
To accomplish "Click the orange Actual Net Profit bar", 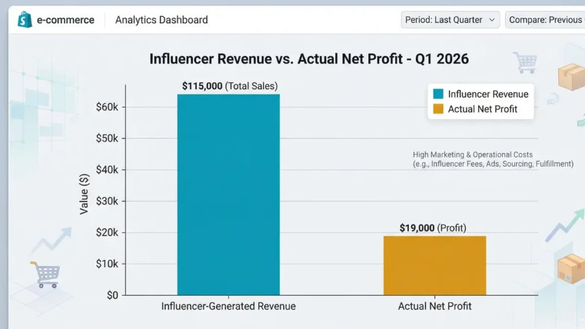I will (x=435, y=266).
